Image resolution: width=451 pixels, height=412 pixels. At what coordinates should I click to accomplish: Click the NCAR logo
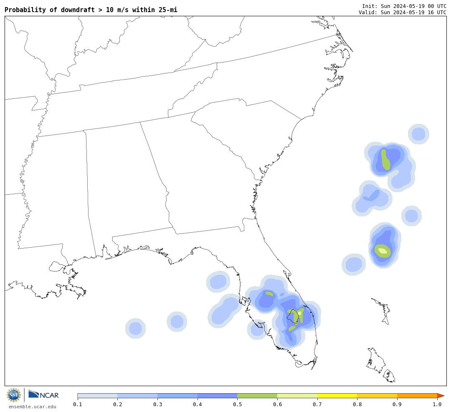pyautogui.click(x=43, y=394)
